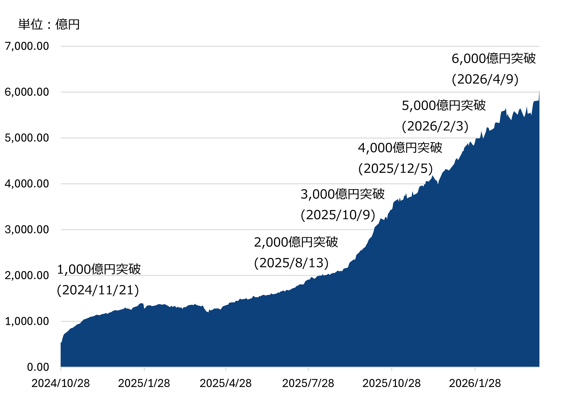This screenshot has height=408, width=574.
Task: Select the 2024/10/28 date on x-axis
Action: click(61, 383)
